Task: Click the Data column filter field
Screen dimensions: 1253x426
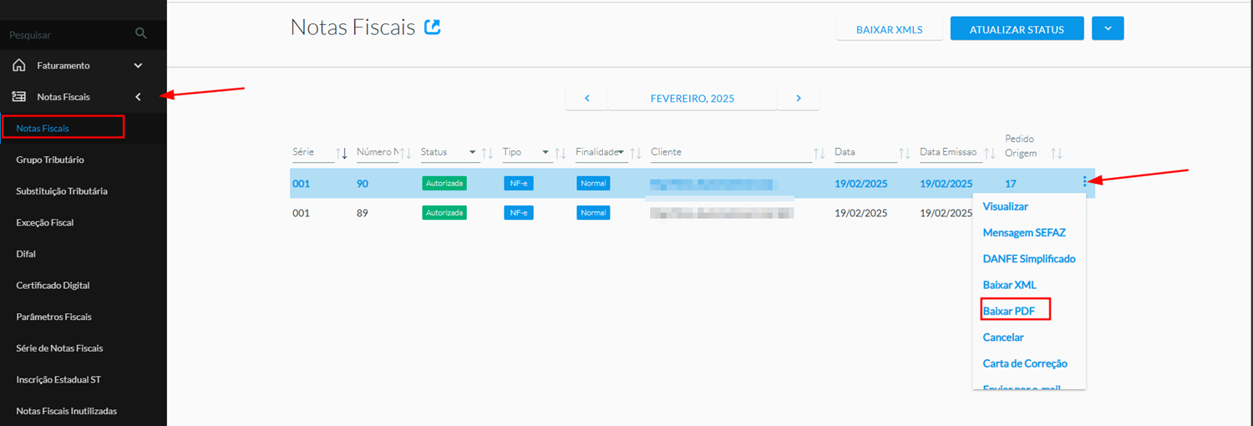Action: (865, 153)
